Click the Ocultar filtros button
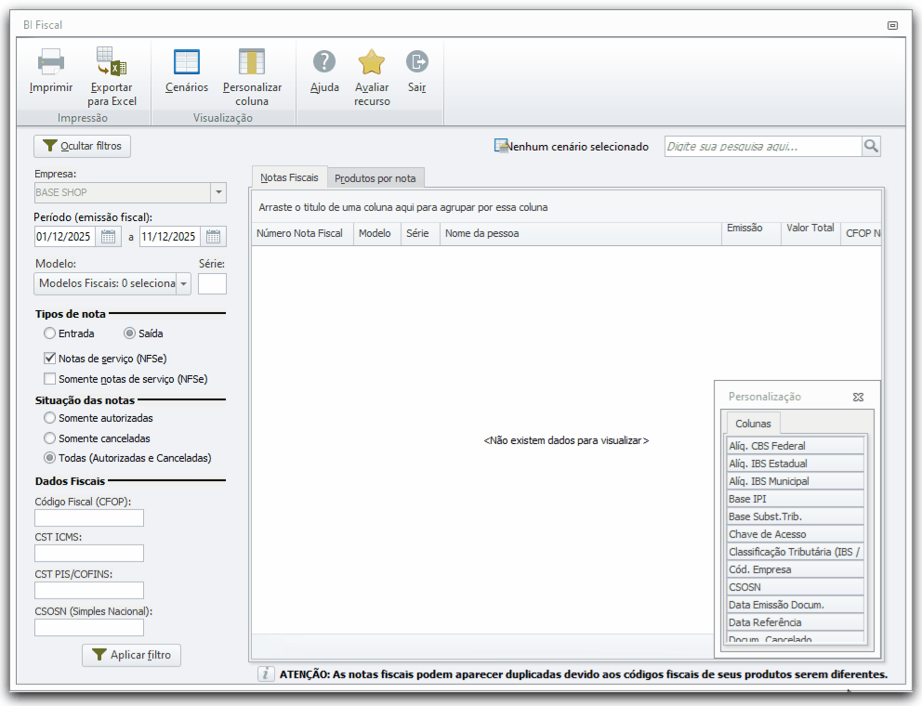 coord(83,146)
